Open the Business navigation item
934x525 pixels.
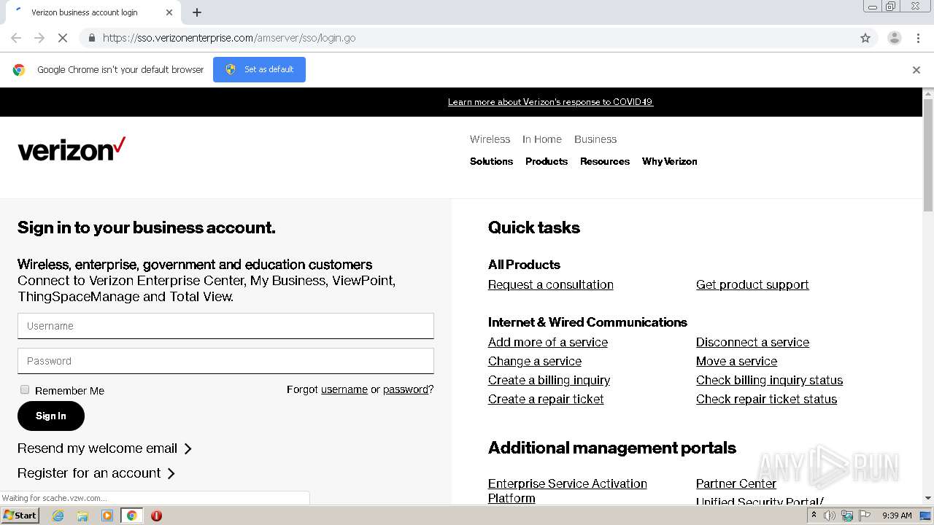point(595,139)
